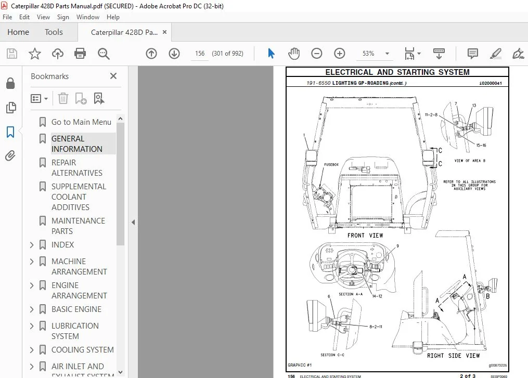Activate the Hand pan tool
528x378 pixels.
tap(293, 54)
